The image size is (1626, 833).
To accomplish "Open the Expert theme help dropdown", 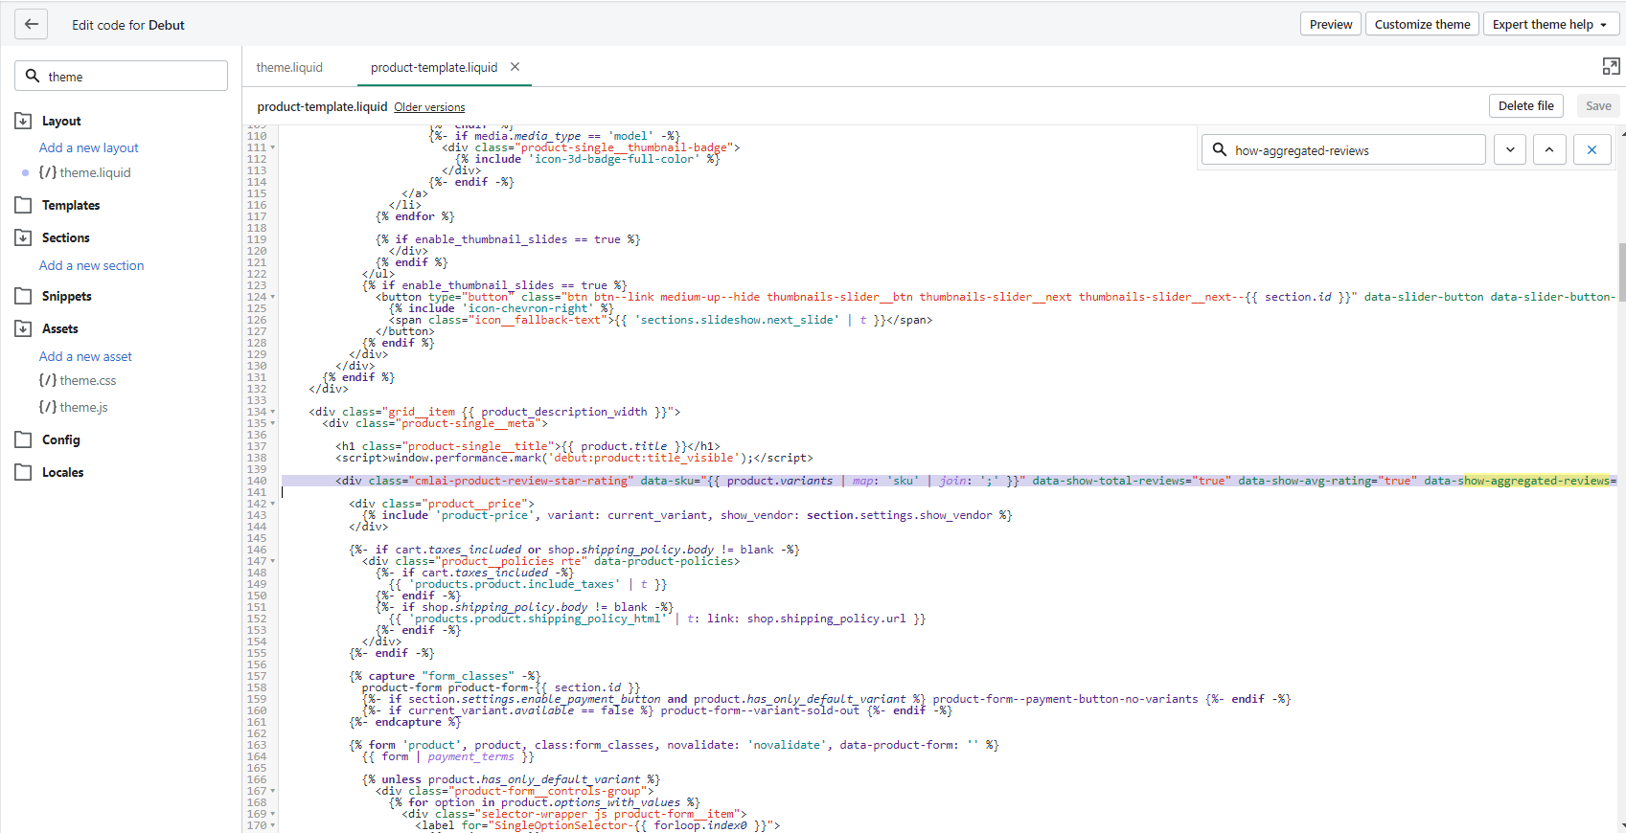I will tap(1549, 24).
